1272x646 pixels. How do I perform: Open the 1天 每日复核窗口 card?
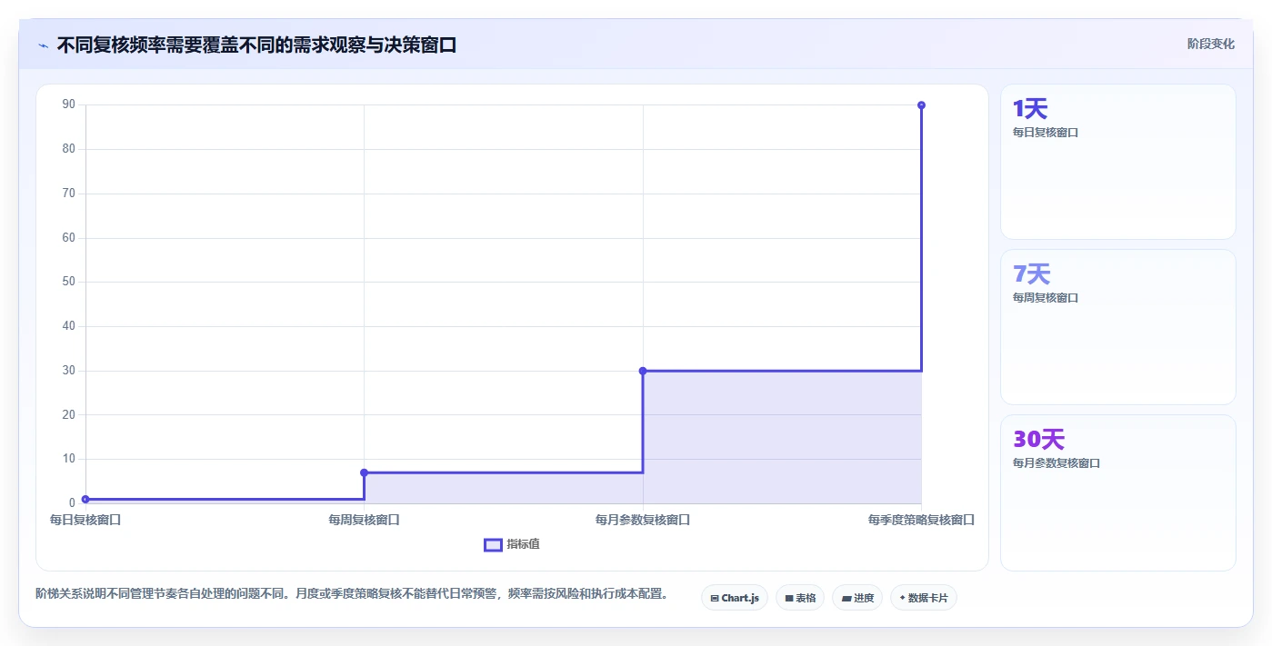(x=1118, y=162)
